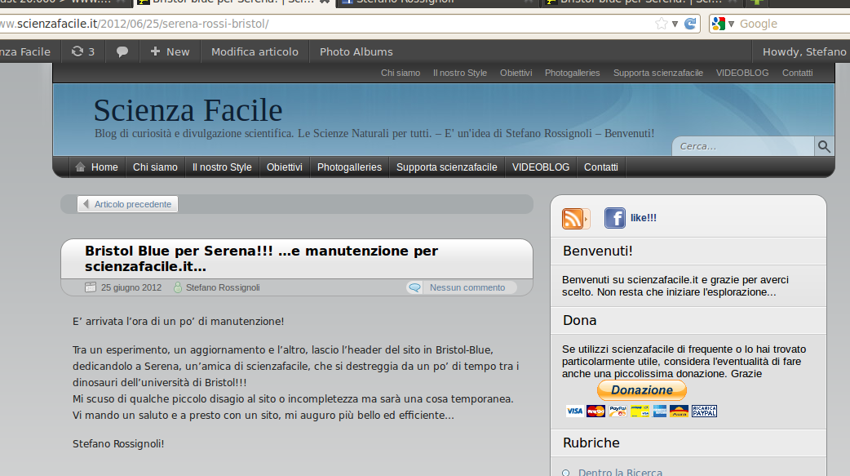Select Chi siamo in main navigation
This screenshot has width=850, height=476.
[155, 167]
